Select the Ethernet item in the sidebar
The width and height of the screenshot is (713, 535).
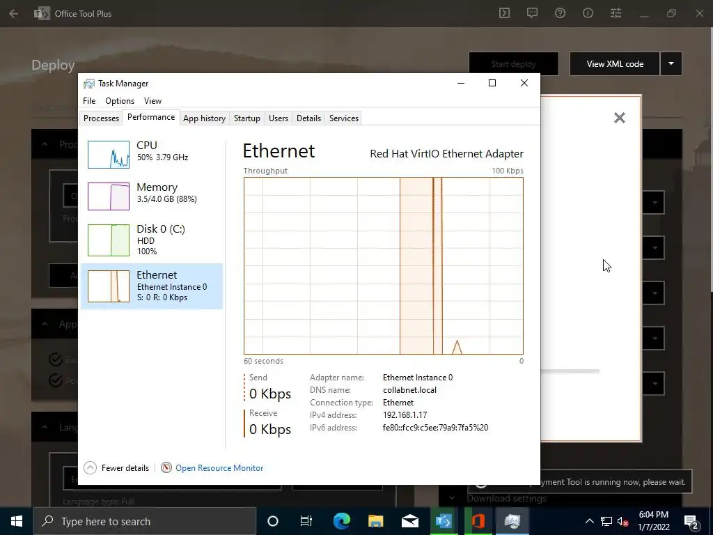151,286
